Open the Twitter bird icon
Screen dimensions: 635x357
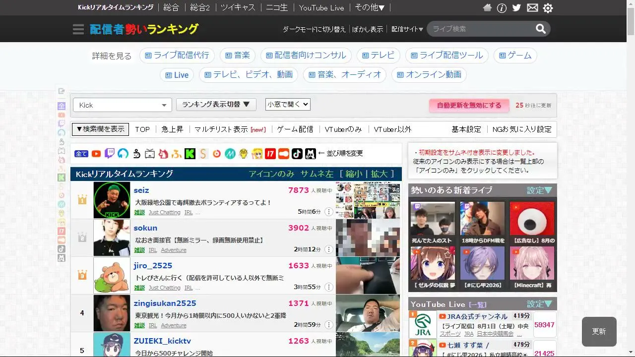point(516,8)
